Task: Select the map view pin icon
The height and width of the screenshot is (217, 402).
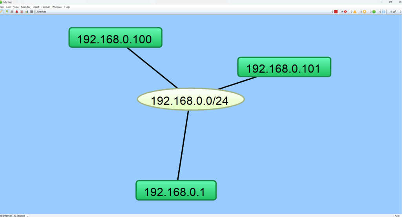Action: point(7,12)
